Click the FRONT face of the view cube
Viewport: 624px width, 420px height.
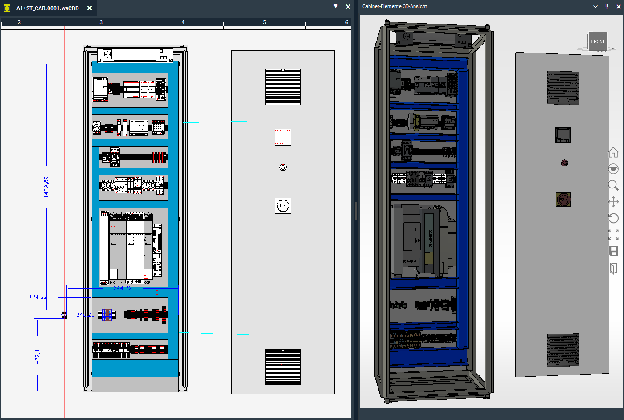[x=598, y=42]
